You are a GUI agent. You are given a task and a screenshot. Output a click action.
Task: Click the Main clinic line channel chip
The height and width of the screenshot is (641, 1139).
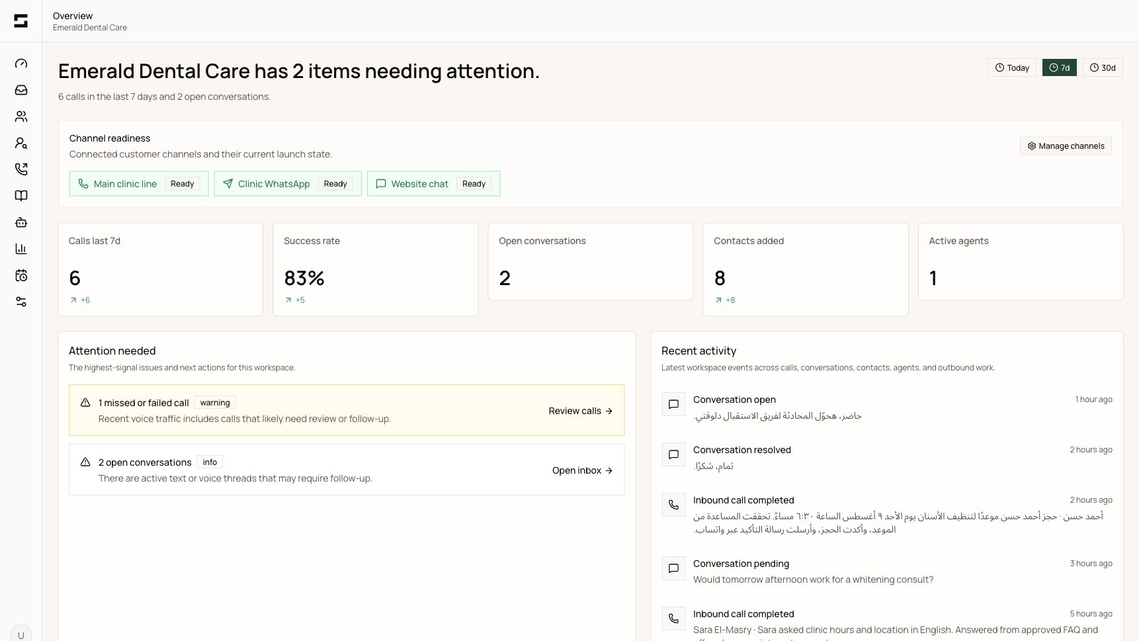(x=139, y=184)
